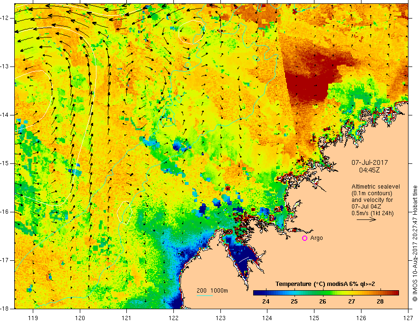This screenshot has height=323, width=418.
Task: Click the '24' colorbar tick label
Action: (x=266, y=302)
